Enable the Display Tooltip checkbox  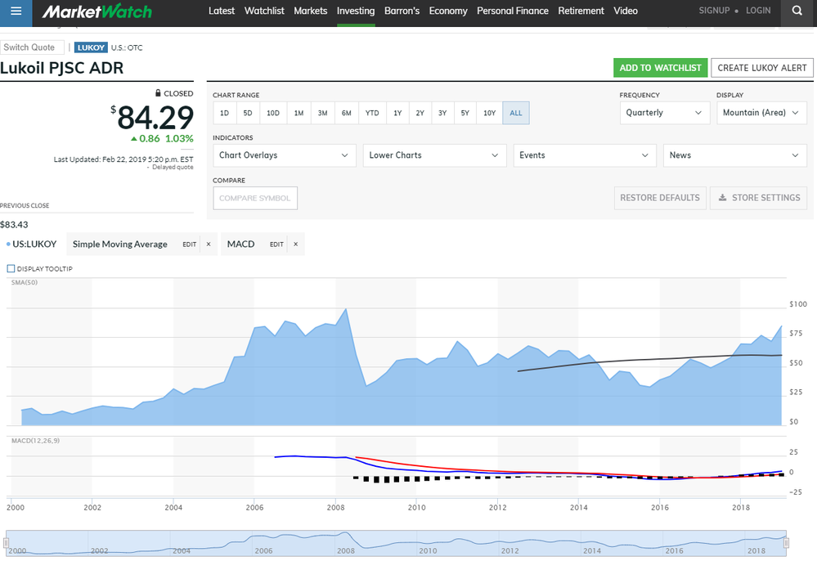pos(10,268)
